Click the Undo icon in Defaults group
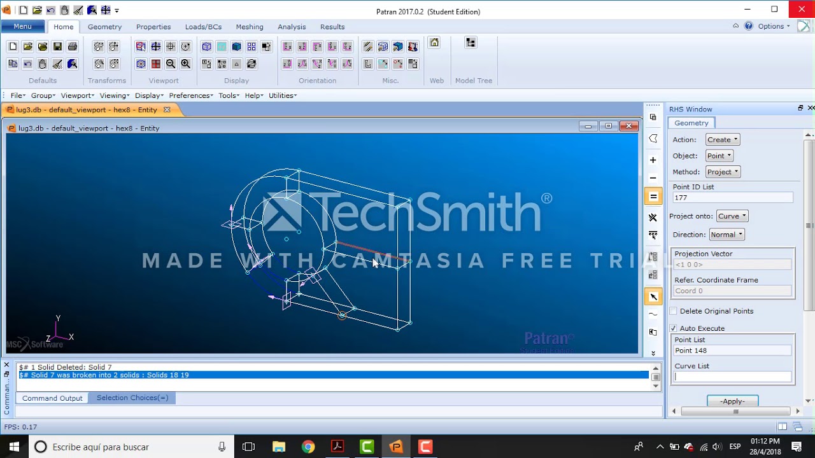 [x=27, y=64]
